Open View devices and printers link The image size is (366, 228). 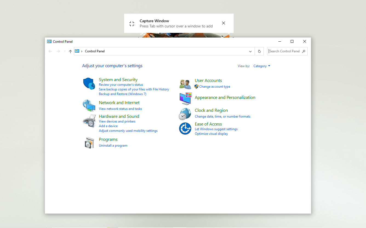pyautogui.click(x=117, y=121)
